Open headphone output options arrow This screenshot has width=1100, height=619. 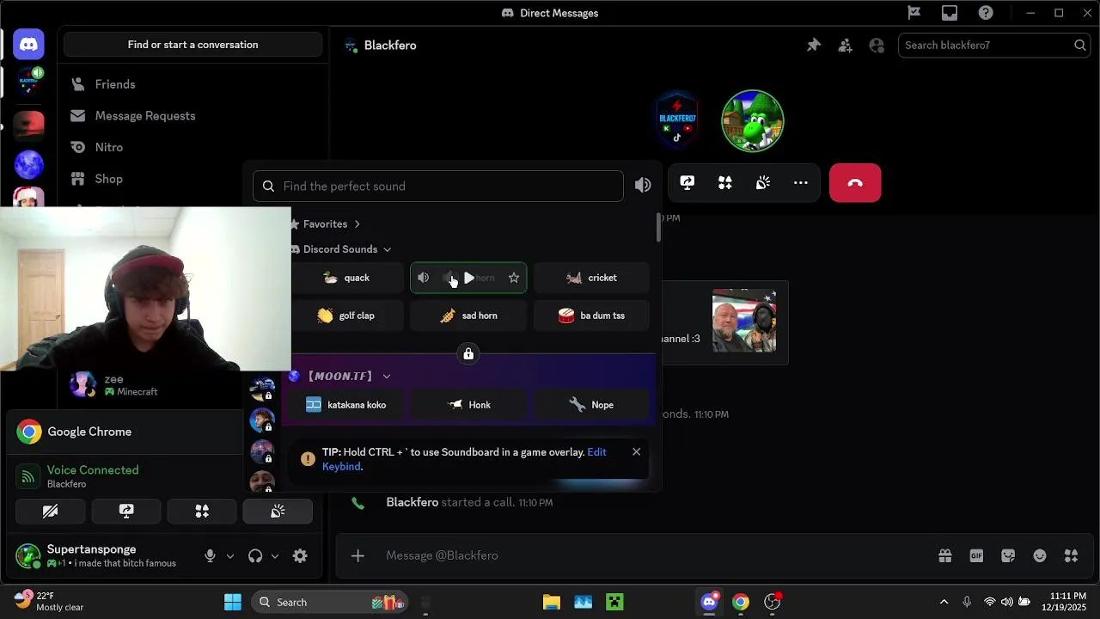point(275,556)
